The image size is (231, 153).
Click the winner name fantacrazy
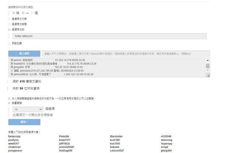point(14,136)
